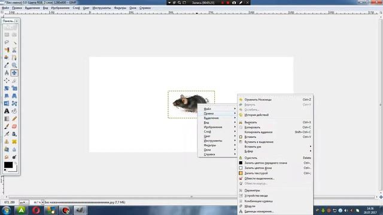Select the Alignment tool

pyautogui.click(x=7, y=81)
